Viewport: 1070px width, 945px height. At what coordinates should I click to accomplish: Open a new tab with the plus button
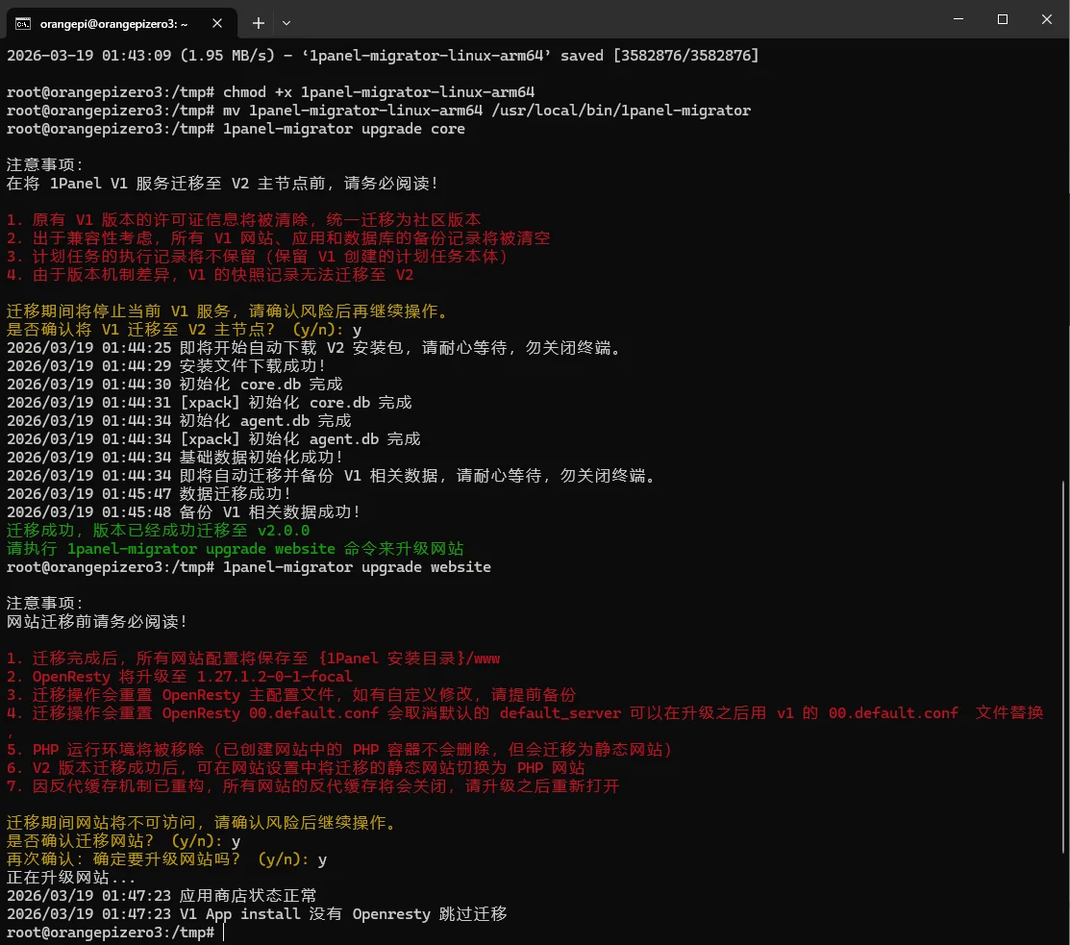point(258,22)
